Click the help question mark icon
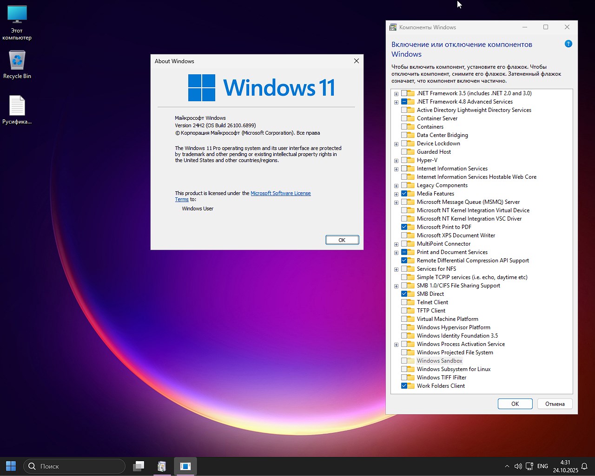Screen dimensions: 595x476 pyautogui.click(x=568, y=44)
